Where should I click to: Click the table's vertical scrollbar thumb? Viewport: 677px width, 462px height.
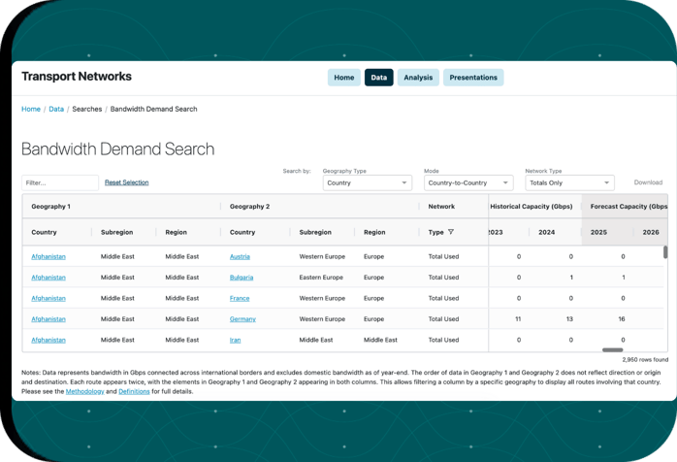tap(665, 252)
